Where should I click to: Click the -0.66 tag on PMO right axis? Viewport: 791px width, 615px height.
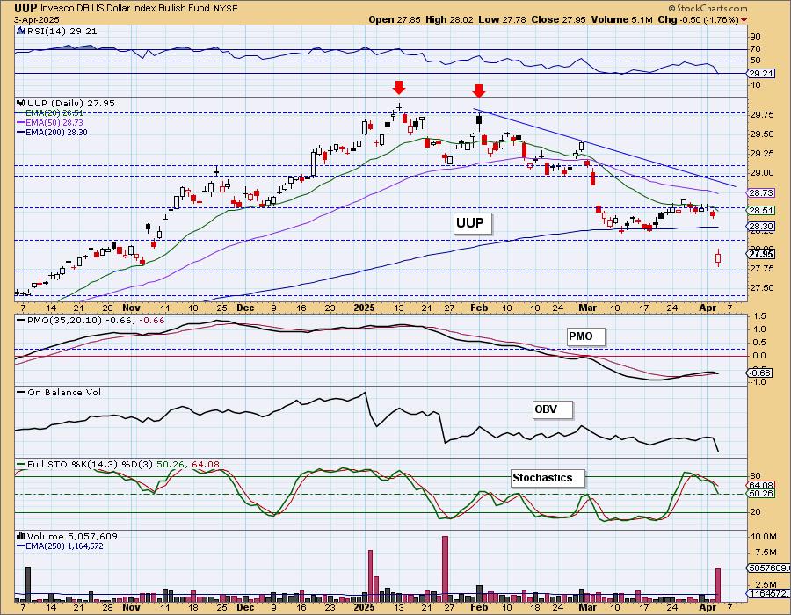coord(760,373)
